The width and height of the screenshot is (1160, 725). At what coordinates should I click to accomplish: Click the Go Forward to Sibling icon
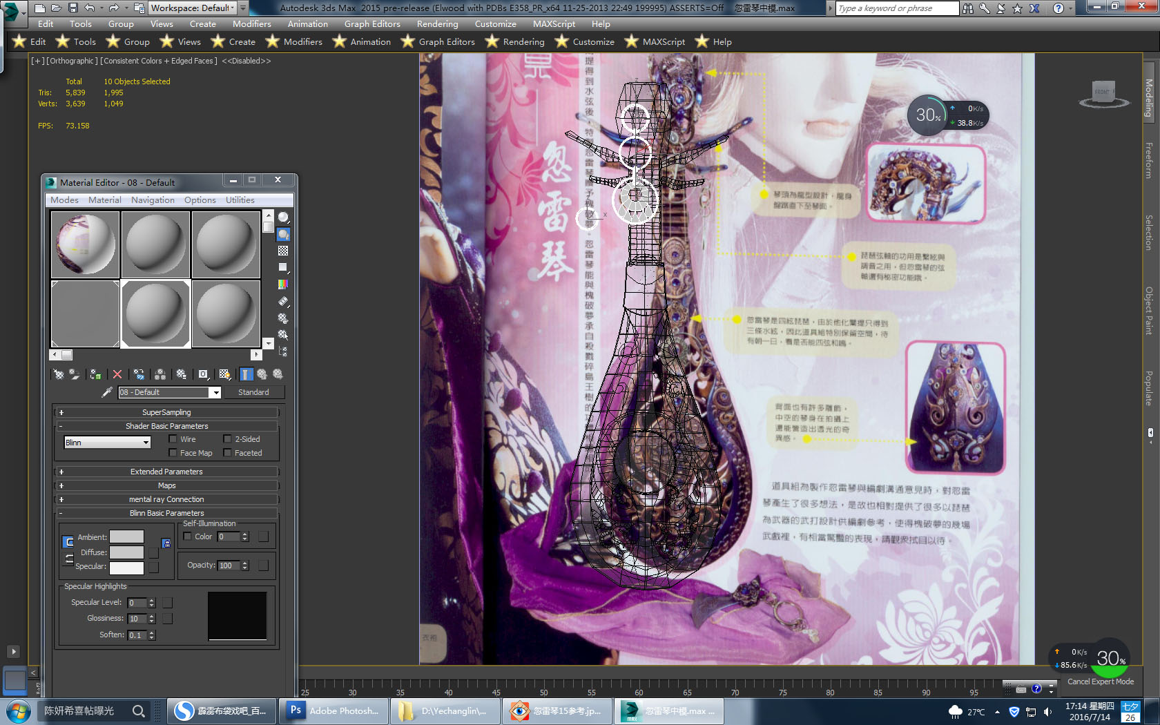click(278, 374)
